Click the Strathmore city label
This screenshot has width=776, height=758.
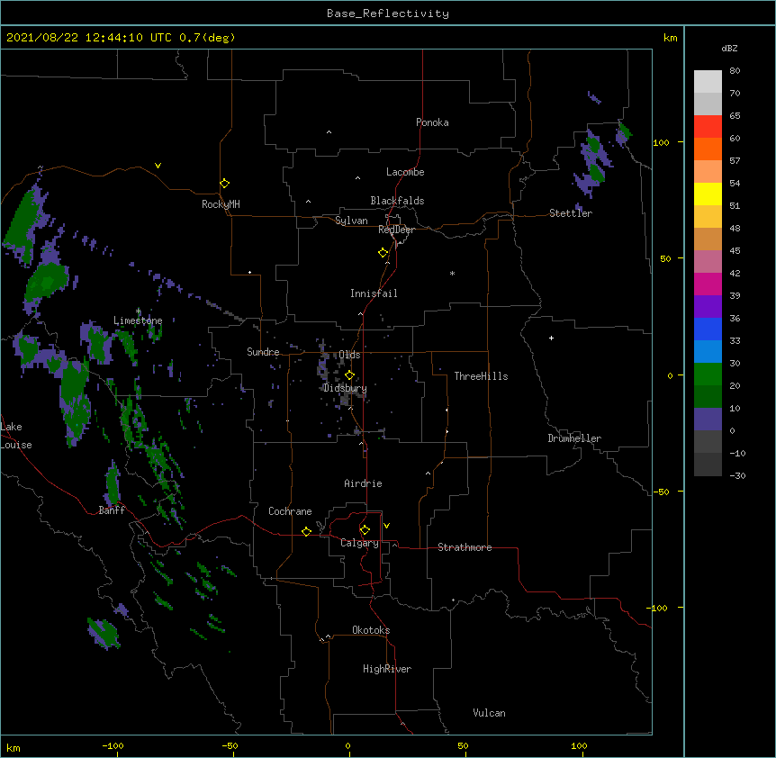[465, 547]
